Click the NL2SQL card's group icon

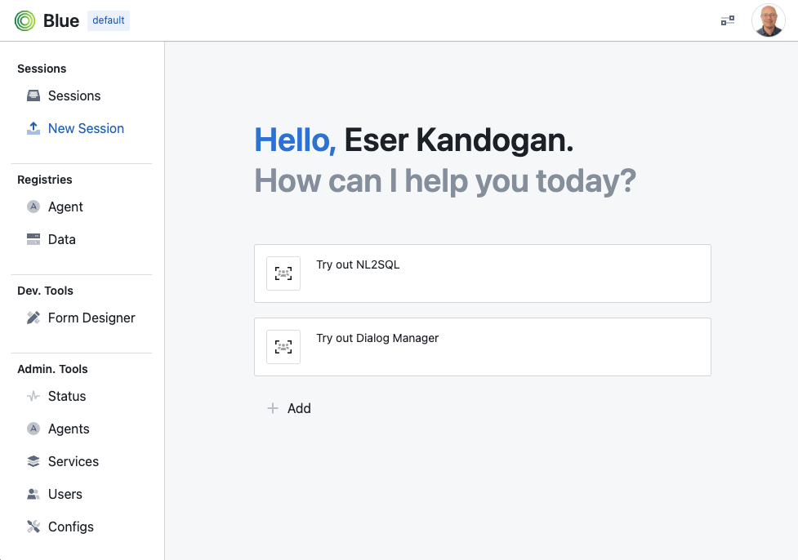(283, 273)
